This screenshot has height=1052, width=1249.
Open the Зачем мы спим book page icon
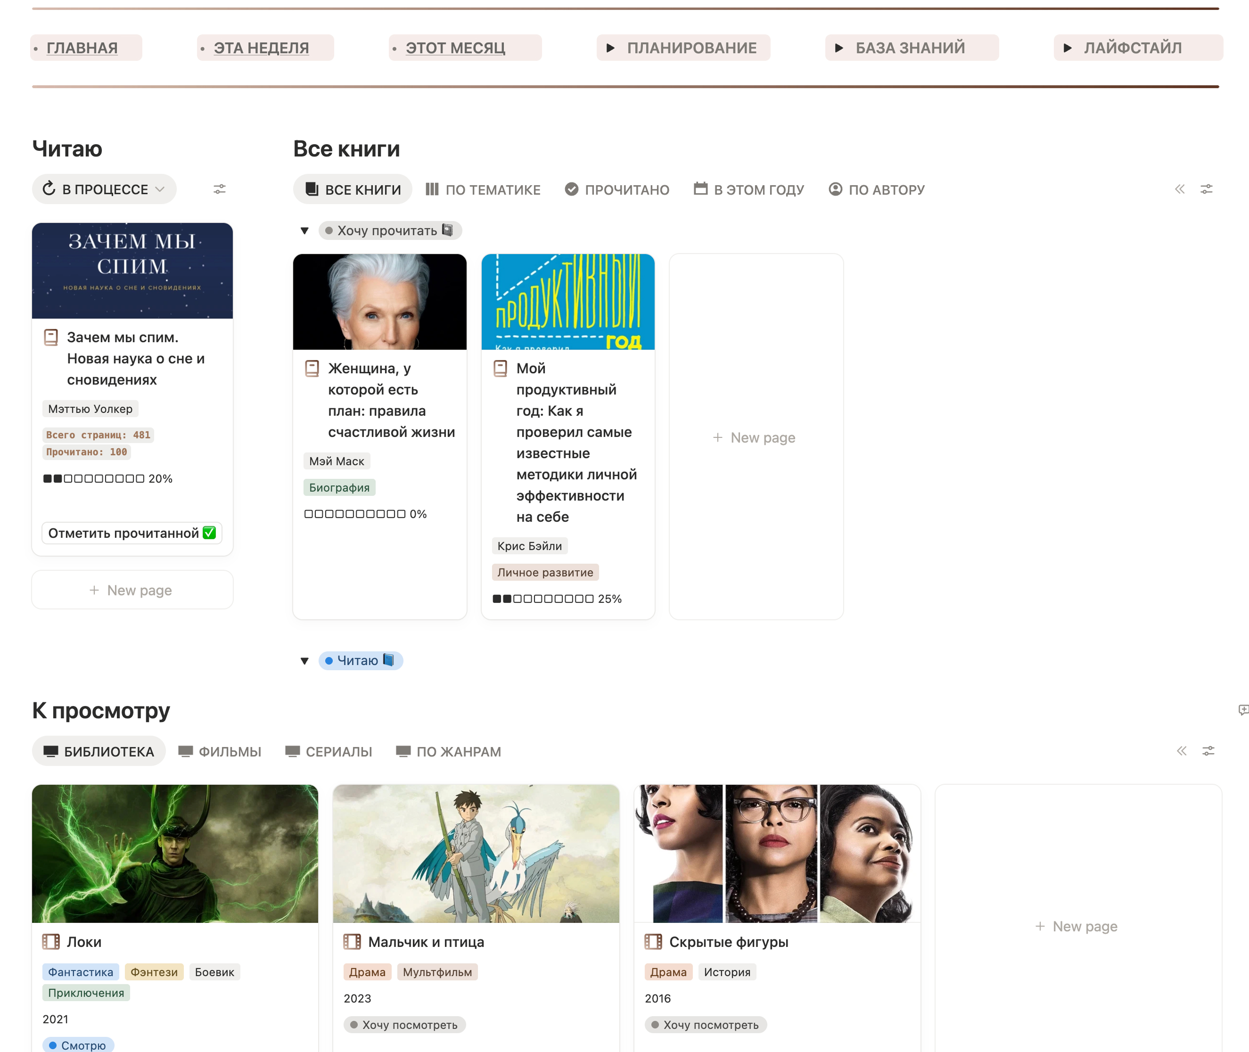coord(51,337)
